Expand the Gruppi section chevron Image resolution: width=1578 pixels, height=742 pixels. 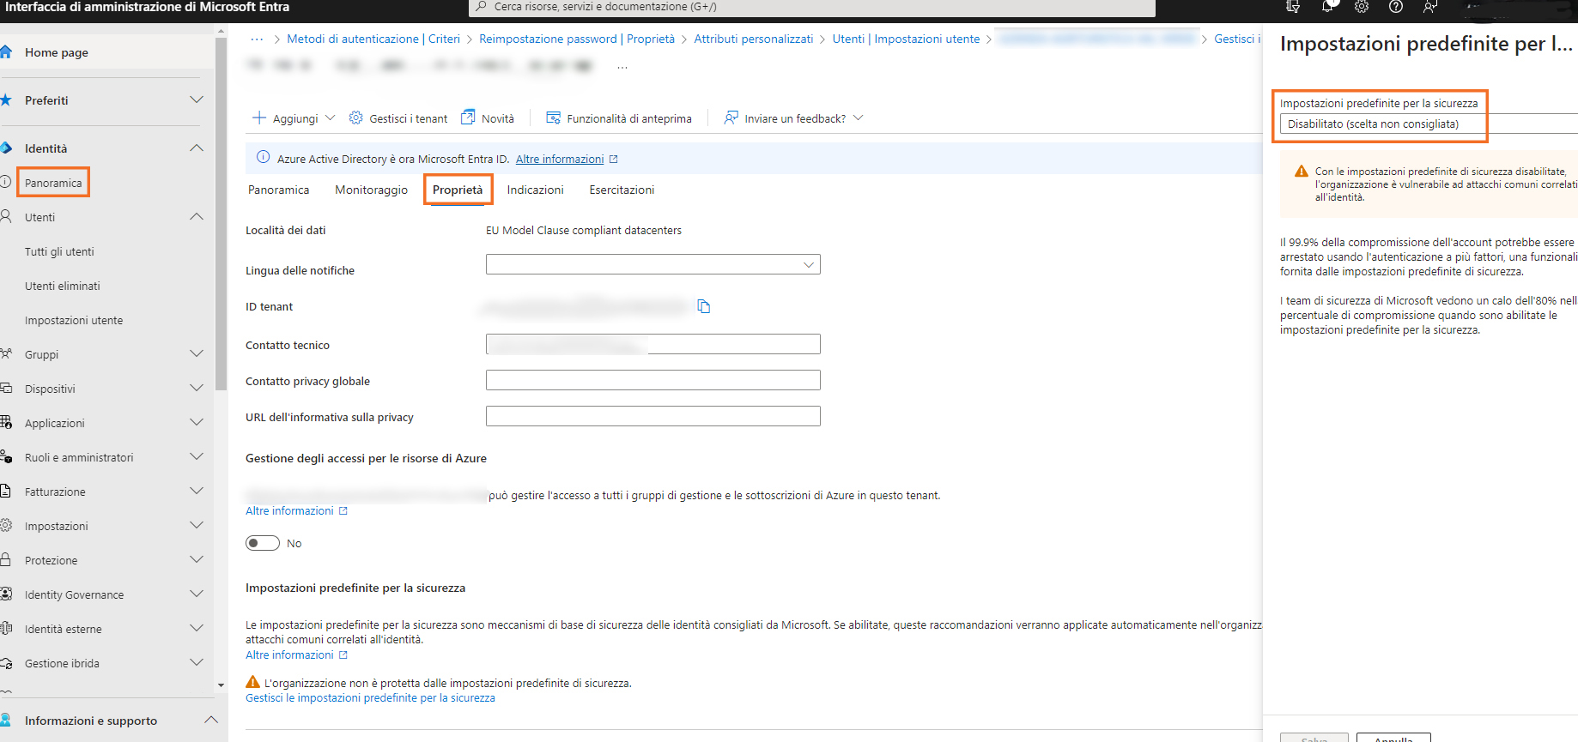point(197,353)
